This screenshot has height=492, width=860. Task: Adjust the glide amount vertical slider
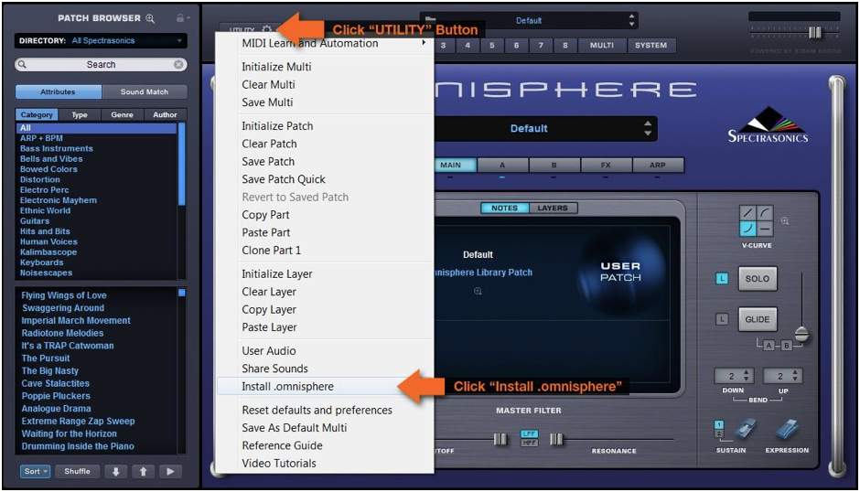[801, 334]
